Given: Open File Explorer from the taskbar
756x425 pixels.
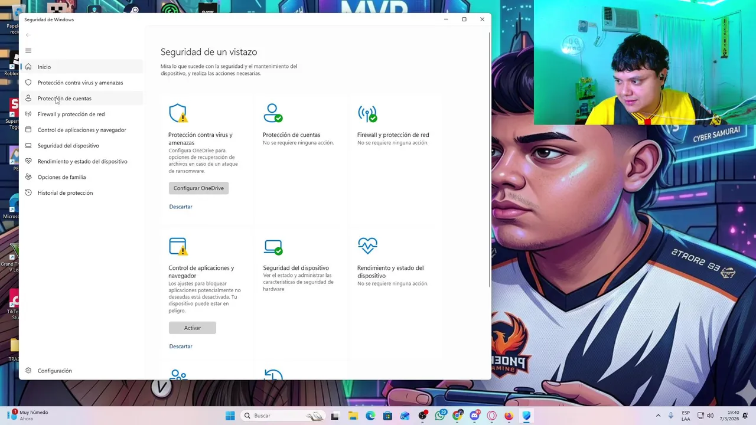Looking at the screenshot, I should pyautogui.click(x=353, y=416).
